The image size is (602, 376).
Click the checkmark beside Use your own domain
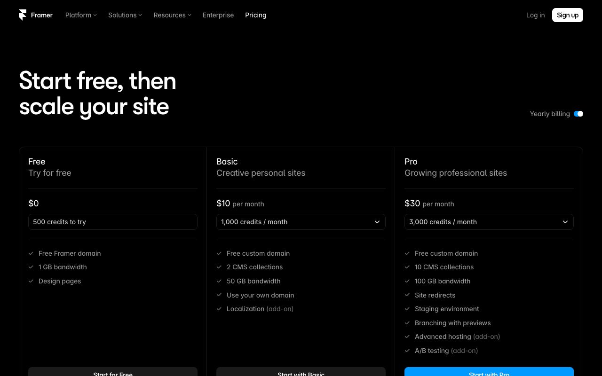[x=219, y=295]
